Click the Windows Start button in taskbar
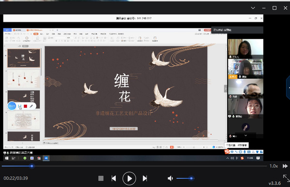 [7, 158]
